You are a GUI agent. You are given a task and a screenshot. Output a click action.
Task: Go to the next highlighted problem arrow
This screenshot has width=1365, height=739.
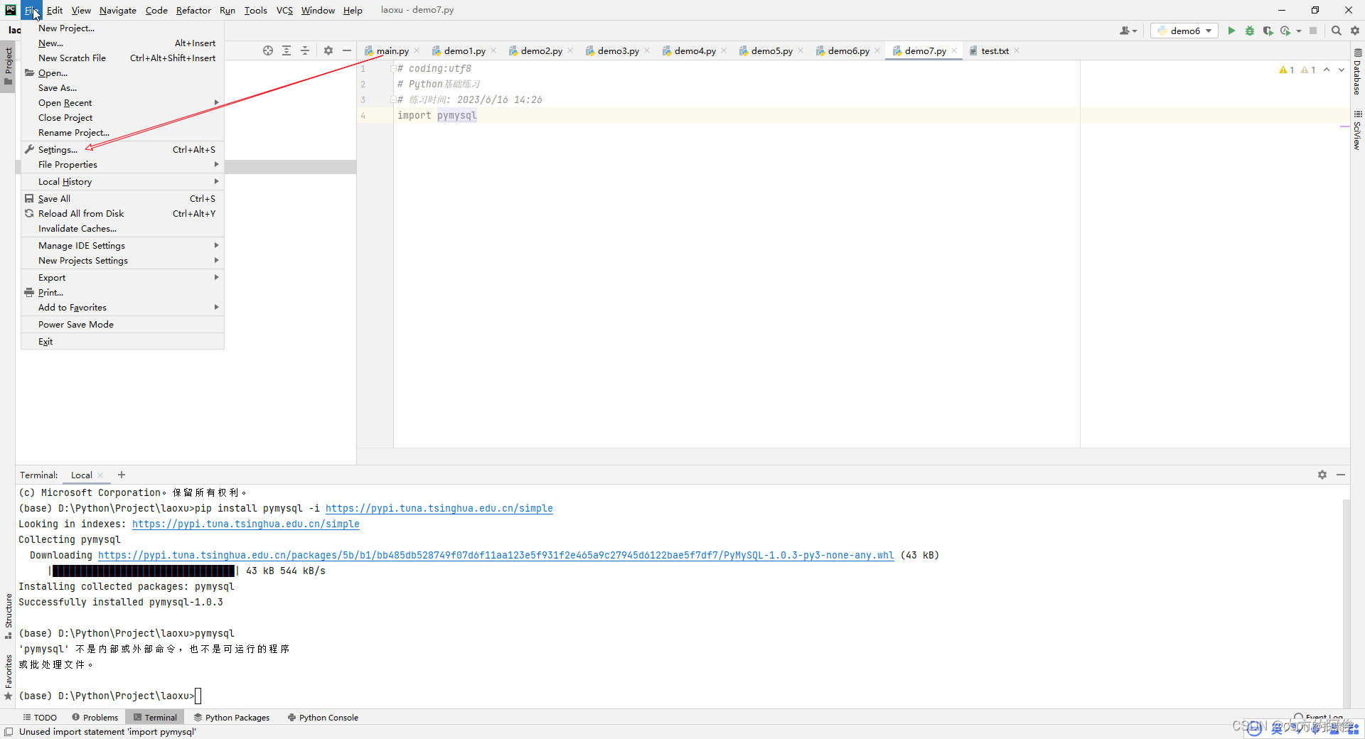point(1342,70)
